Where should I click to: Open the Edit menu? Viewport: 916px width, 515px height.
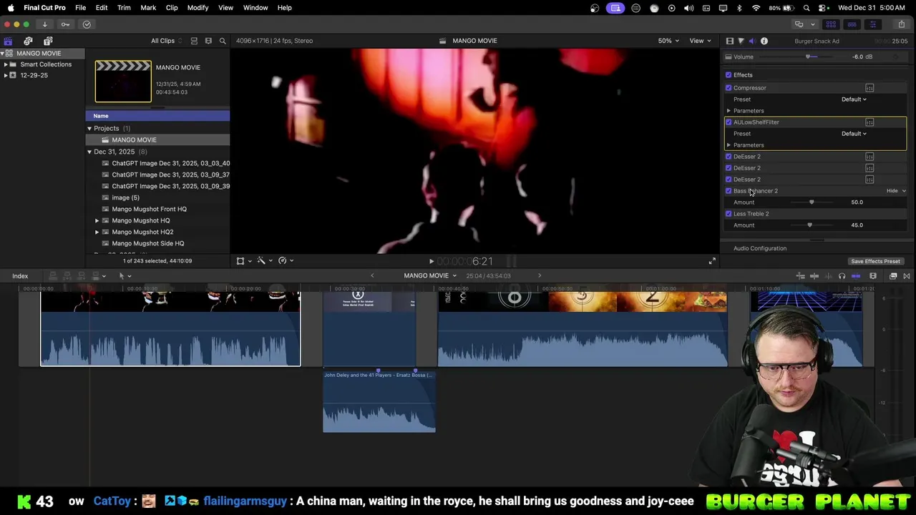[102, 8]
